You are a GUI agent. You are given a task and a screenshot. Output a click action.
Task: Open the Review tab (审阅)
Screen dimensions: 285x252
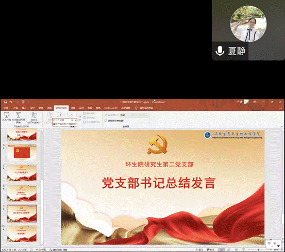click(x=81, y=108)
